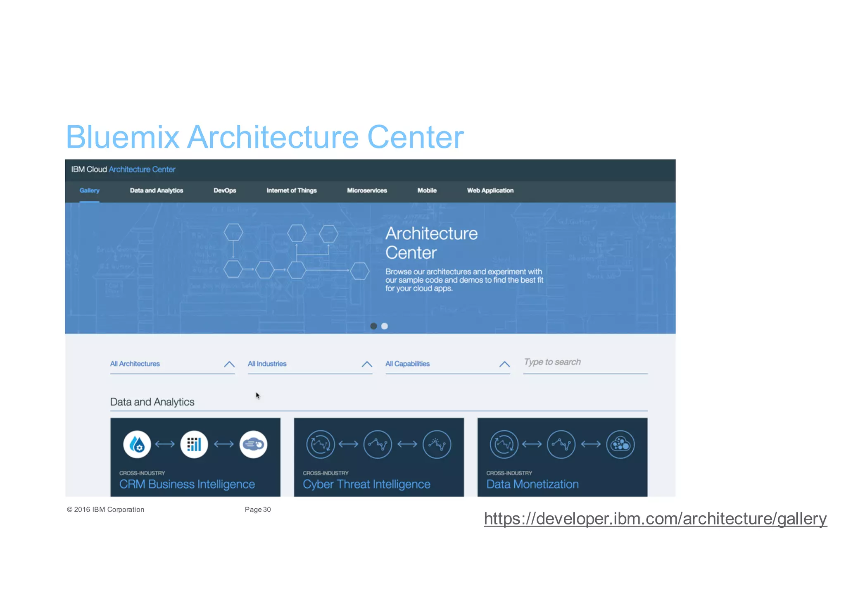Click the bar chart grid icon in CRM card

(194, 445)
